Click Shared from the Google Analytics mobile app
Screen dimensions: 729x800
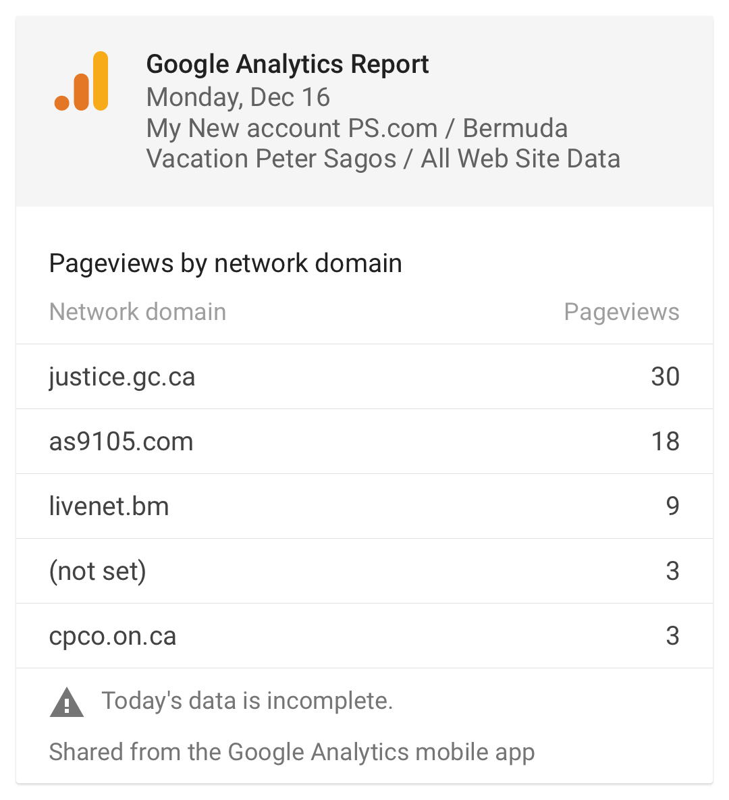[292, 753]
